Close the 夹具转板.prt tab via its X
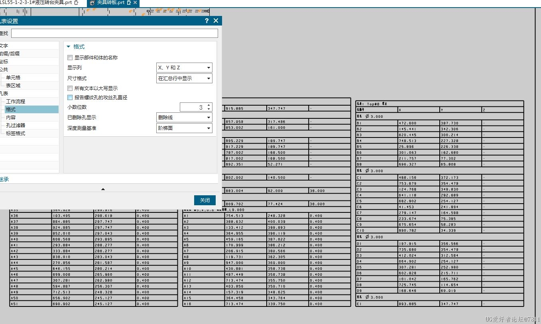541x324 pixels. (135, 2)
